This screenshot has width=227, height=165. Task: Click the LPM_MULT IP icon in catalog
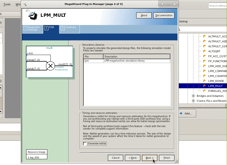[204, 86]
